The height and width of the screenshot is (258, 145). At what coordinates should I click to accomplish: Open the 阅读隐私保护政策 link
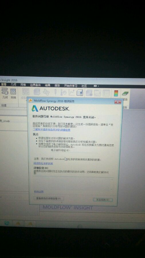pyautogui.click(x=43, y=163)
